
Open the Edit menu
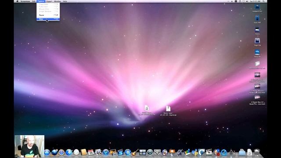pos(34,1)
